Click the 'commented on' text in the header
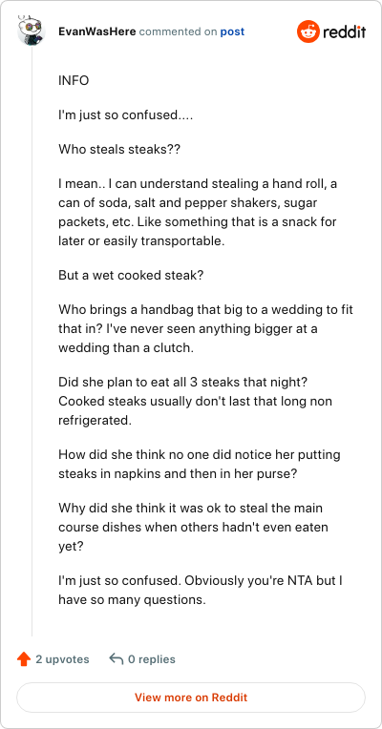382x729 pixels. (x=179, y=31)
